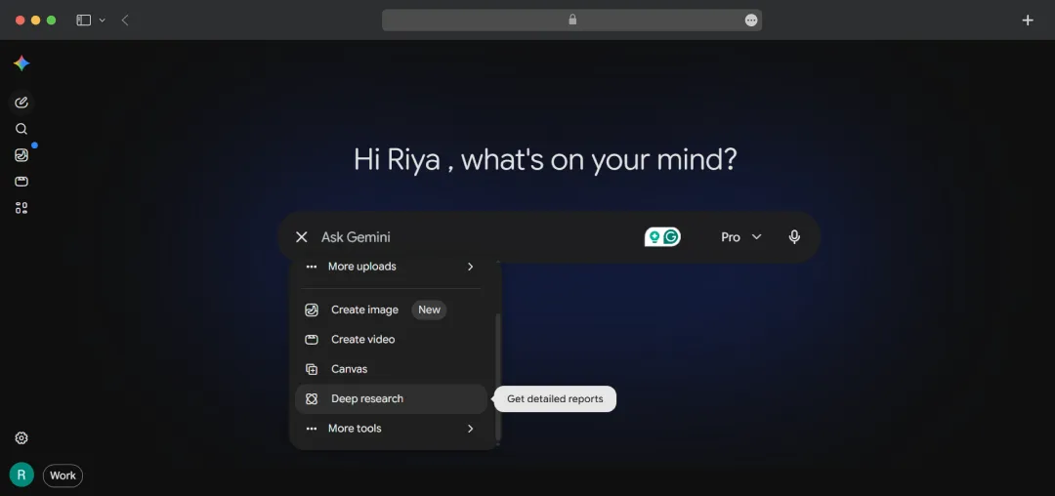Click the Create video icon in menu
The height and width of the screenshot is (496, 1055).
[x=312, y=340]
